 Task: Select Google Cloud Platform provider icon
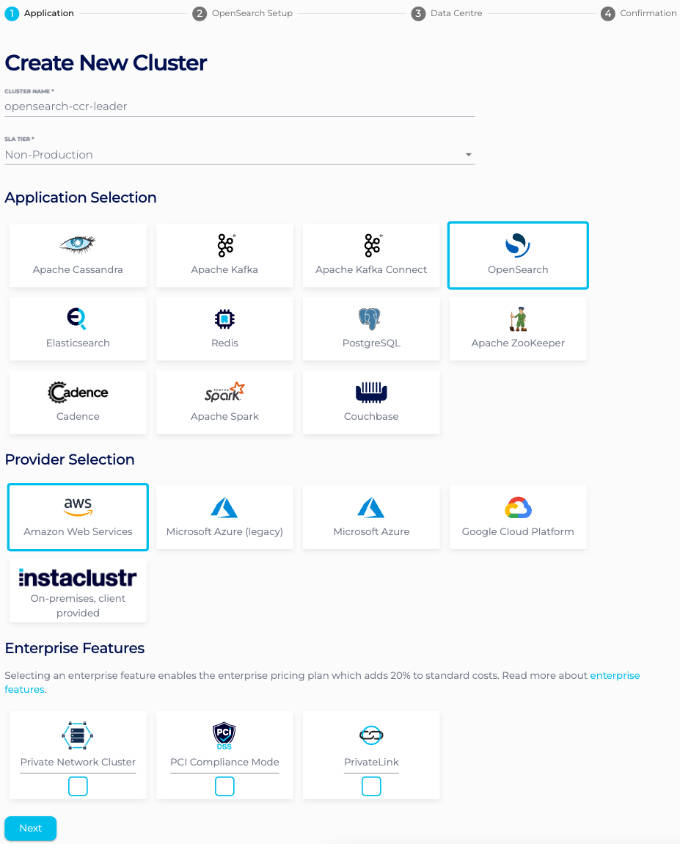click(518, 507)
